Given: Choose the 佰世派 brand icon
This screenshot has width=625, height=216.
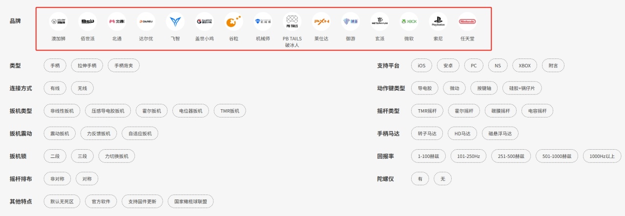Looking at the screenshot, I should [87, 21].
